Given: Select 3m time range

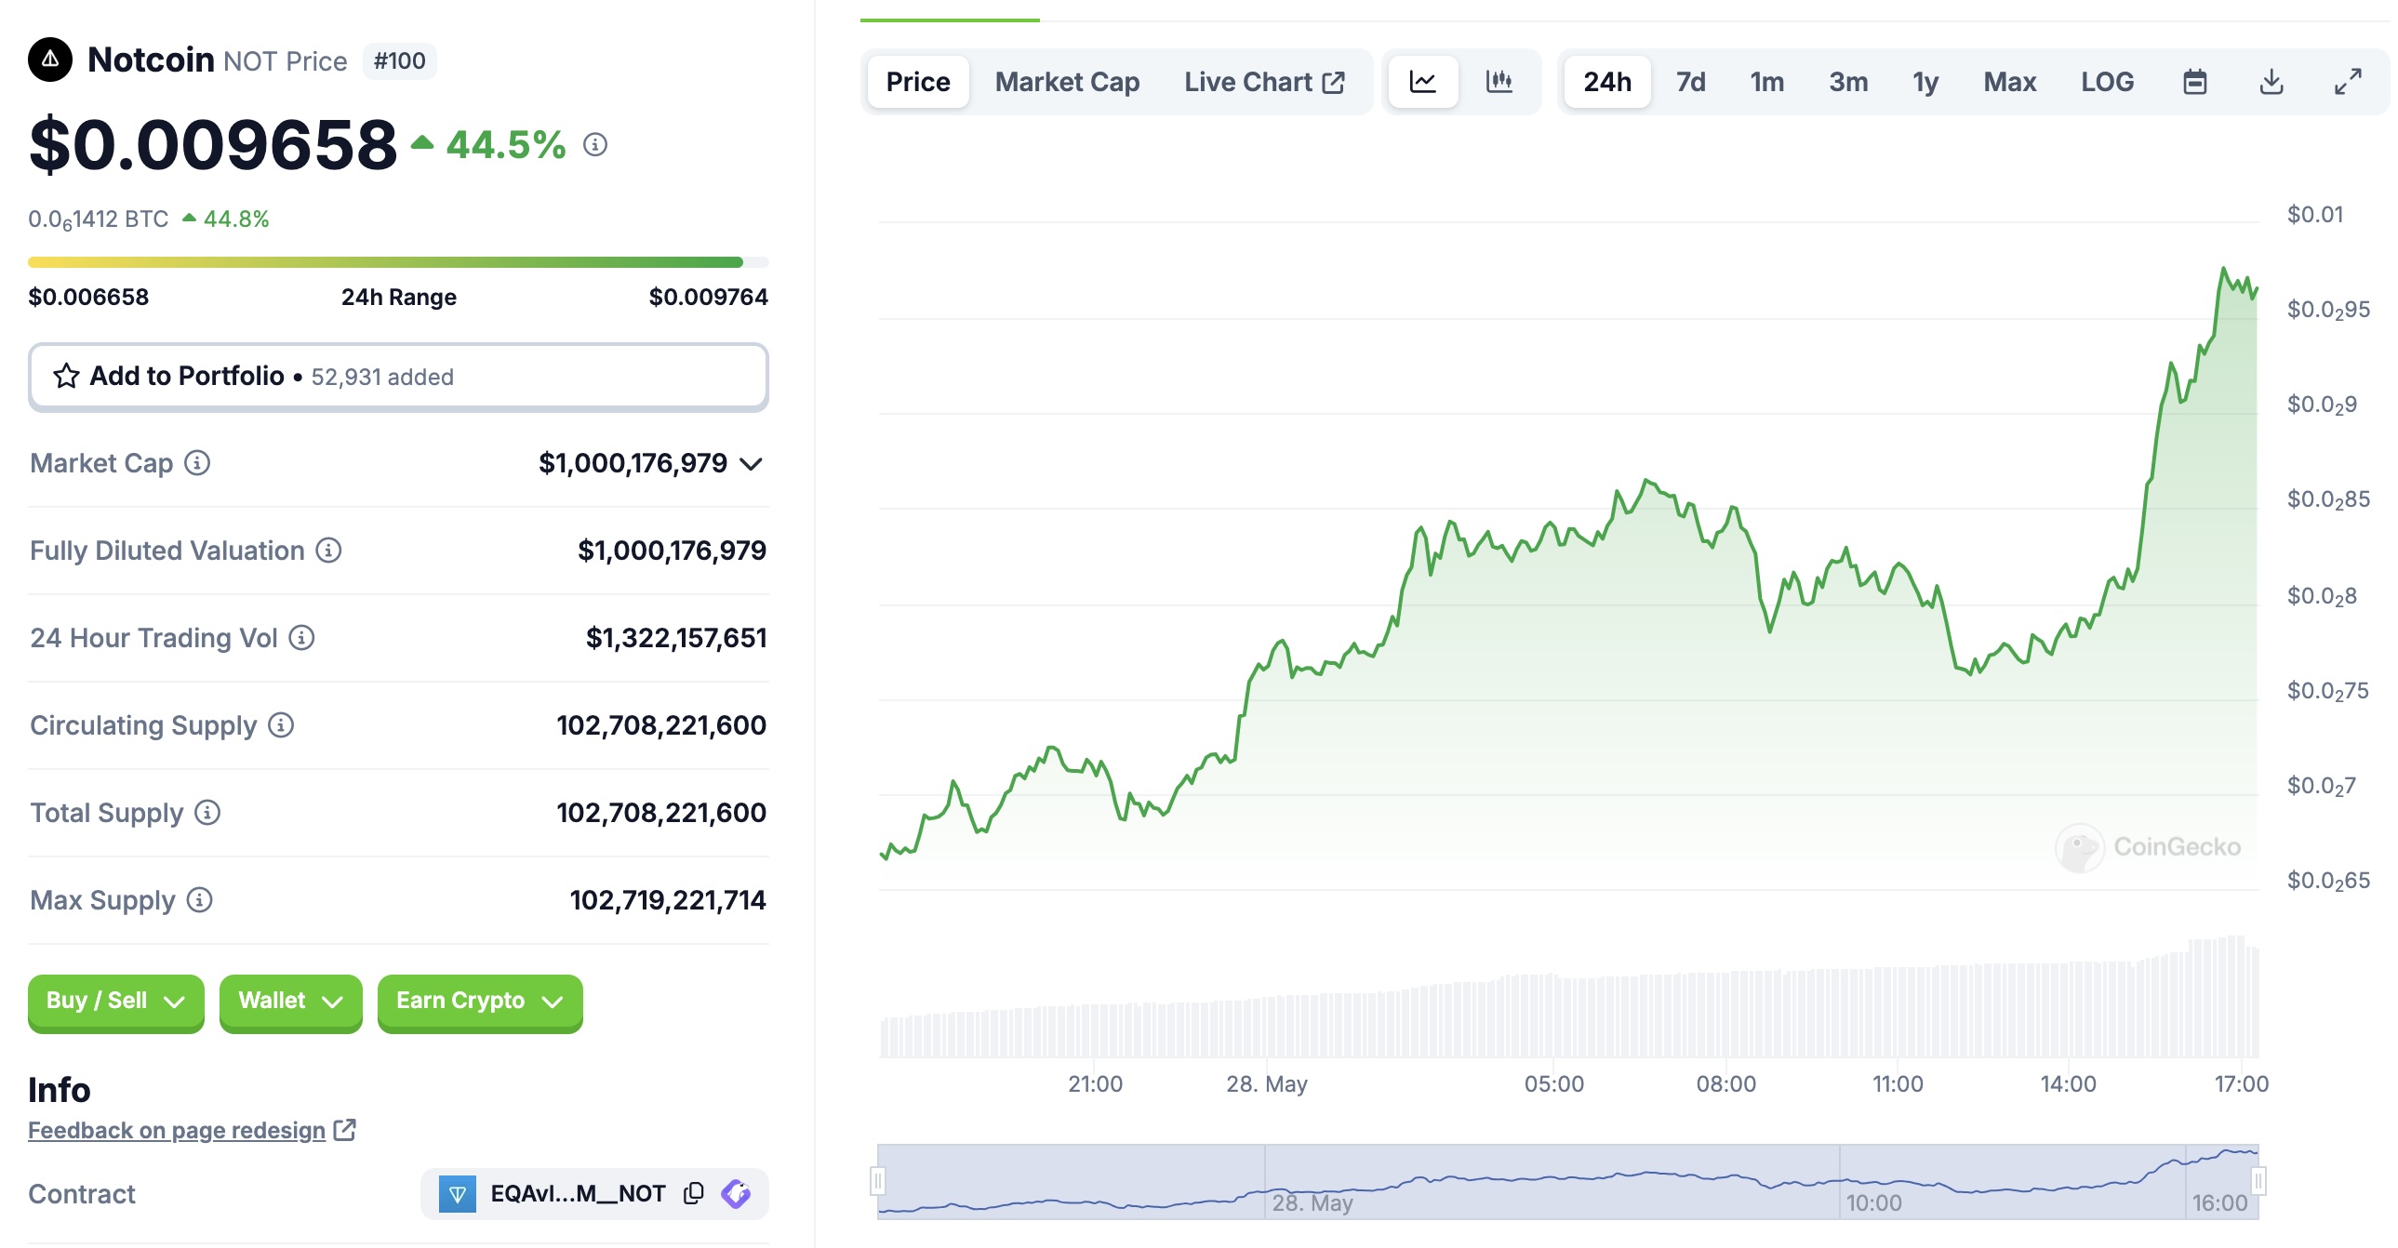Looking at the screenshot, I should tap(1848, 82).
